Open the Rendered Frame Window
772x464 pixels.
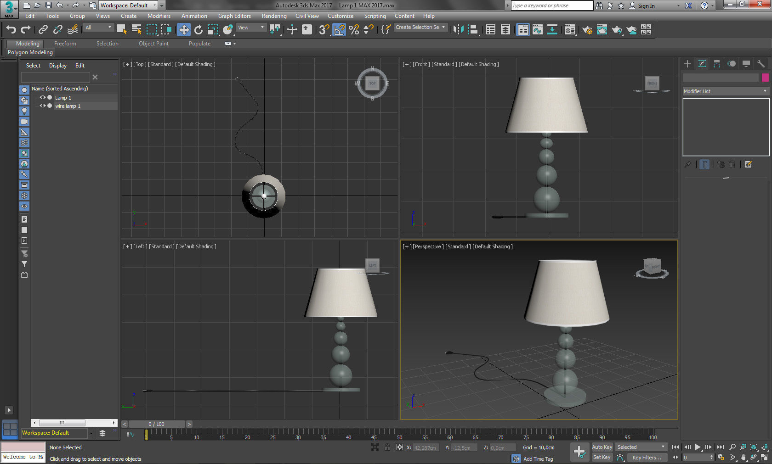pyautogui.click(x=602, y=30)
